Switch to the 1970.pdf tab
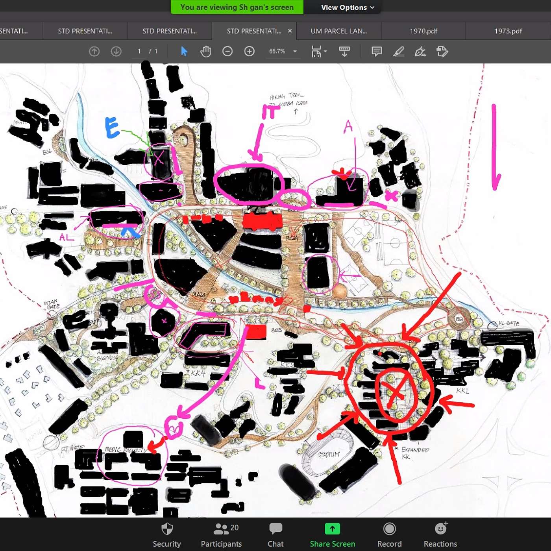551x551 pixels. click(x=423, y=31)
